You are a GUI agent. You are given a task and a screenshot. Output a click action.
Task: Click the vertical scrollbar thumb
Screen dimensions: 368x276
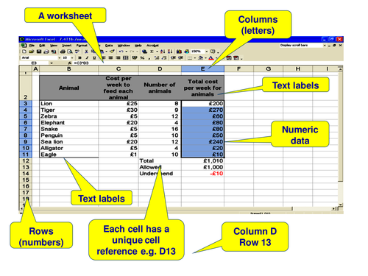[340, 127]
